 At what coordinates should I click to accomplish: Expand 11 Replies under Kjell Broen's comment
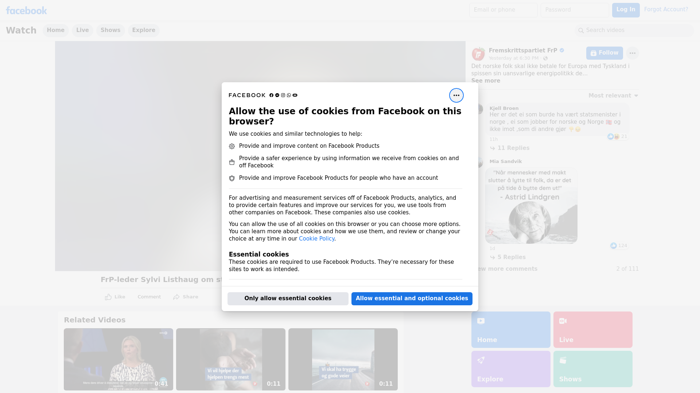[510, 148]
